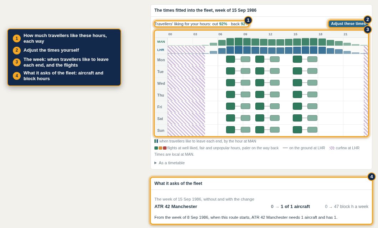This screenshot has width=378, height=228.
Task: Pick Sunday's afternoon pale return flight block
Action: pyautogui.click(x=312, y=130)
